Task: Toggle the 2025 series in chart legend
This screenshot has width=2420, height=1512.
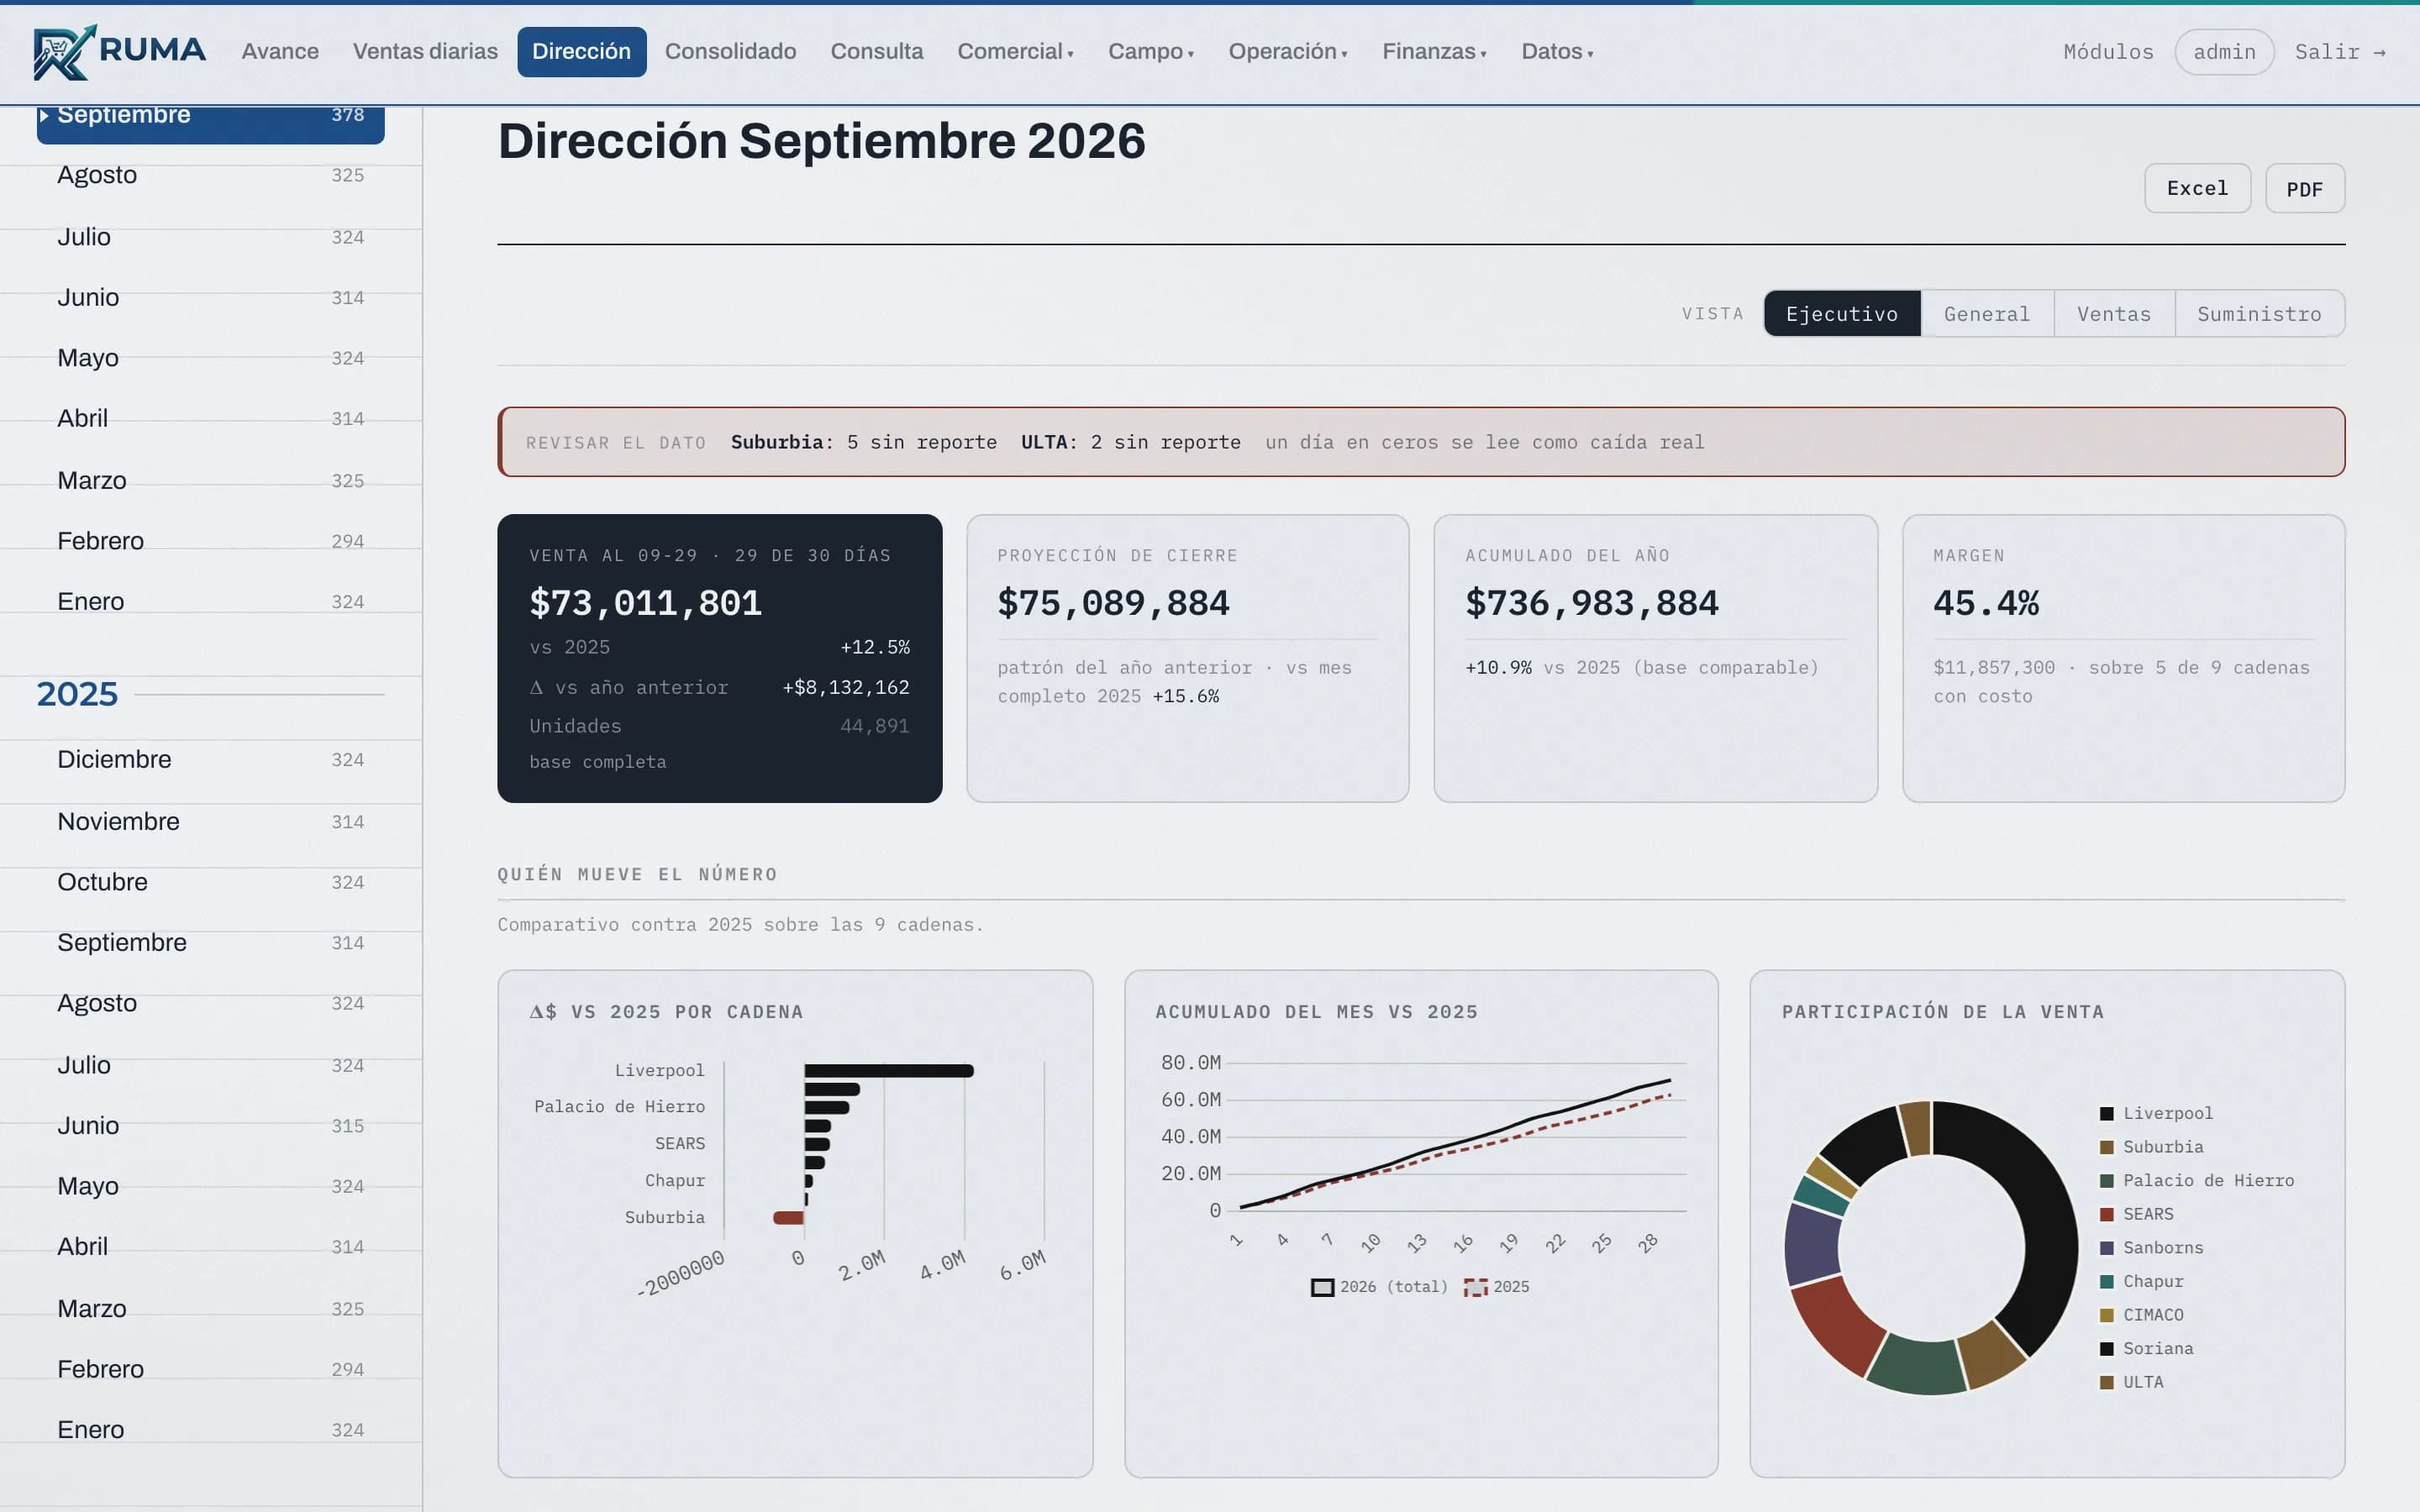Action: point(1496,1287)
